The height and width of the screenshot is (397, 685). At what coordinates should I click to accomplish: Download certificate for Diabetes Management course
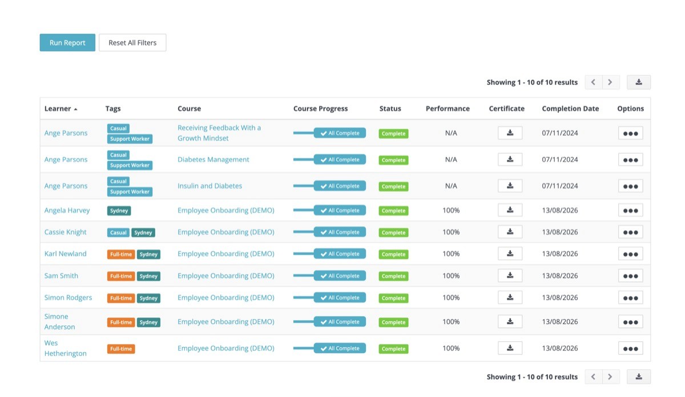click(x=510, y=159)
